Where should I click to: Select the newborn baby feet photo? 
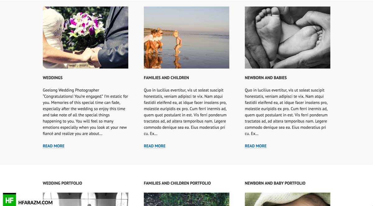tap(288, 38)
